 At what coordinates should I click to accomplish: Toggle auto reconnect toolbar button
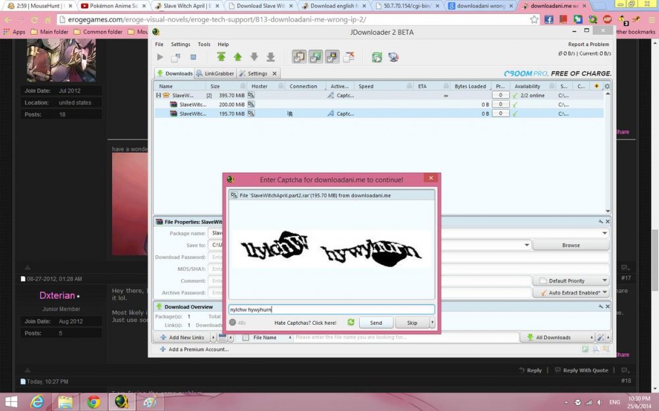coord(316,57)
